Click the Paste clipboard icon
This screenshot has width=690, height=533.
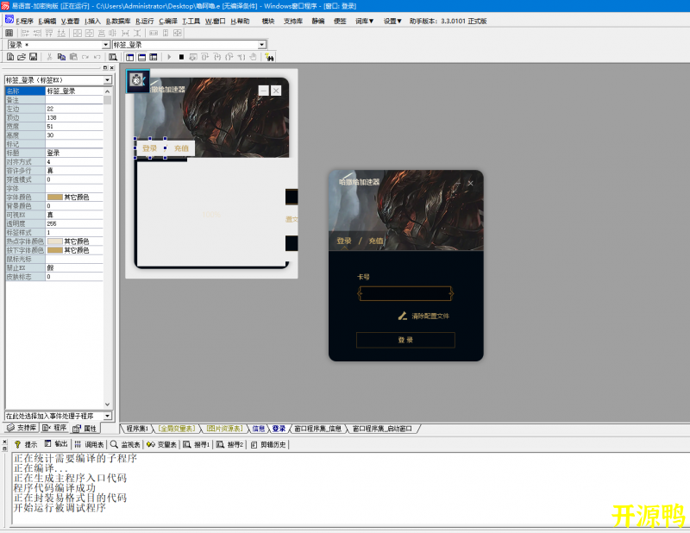73,57
